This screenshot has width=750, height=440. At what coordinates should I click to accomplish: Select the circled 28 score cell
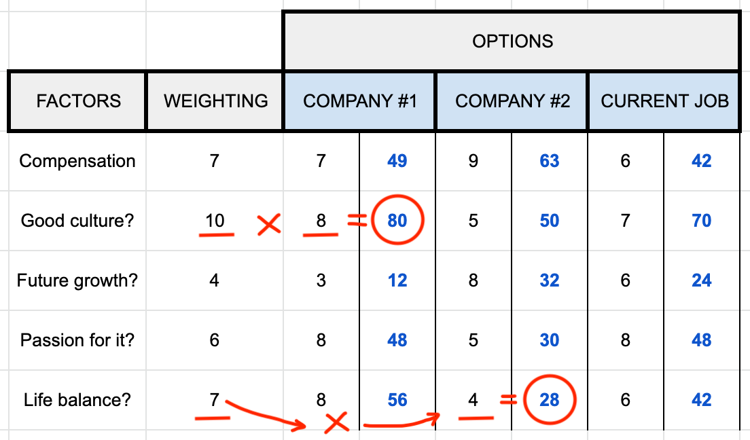coord(549,400)
